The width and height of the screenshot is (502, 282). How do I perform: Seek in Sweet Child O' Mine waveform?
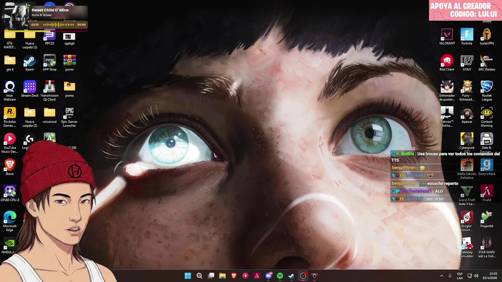coord(58,25)
